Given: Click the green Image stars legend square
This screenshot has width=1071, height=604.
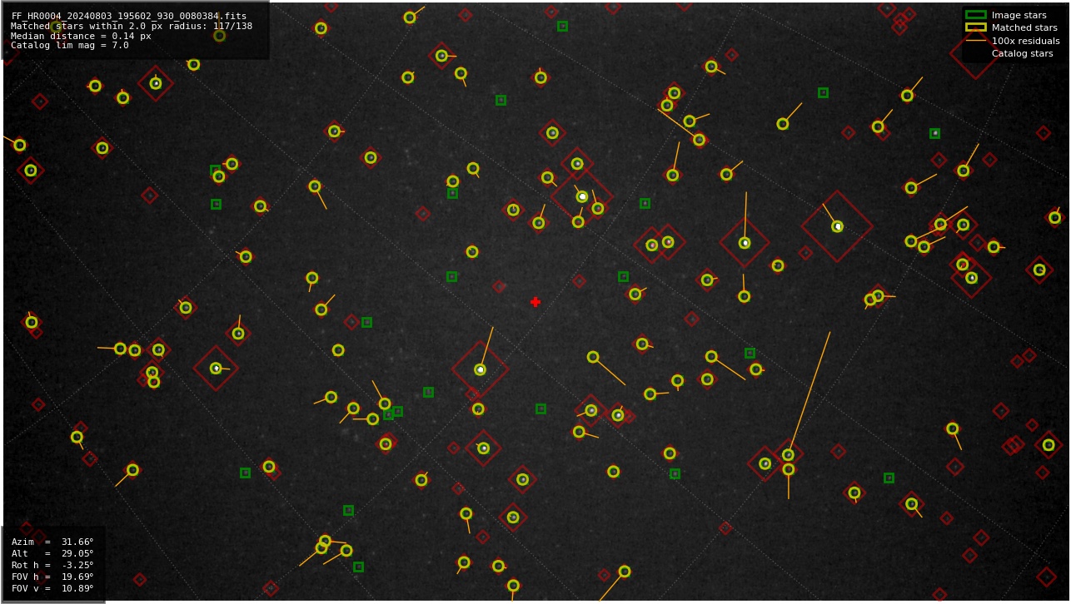Looking at the screenshot, I should click(x=975, y=15).
